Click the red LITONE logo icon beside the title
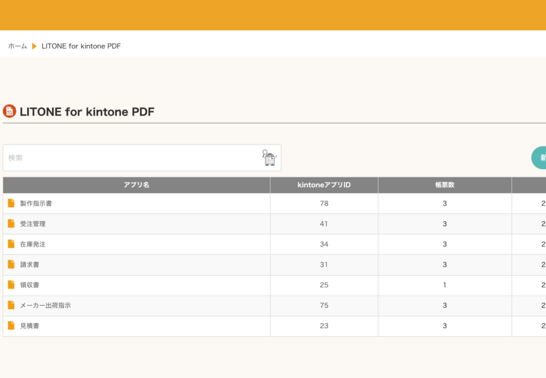This screenshot has height=378, width=546. pyautogui.click(x=10, y=111)
